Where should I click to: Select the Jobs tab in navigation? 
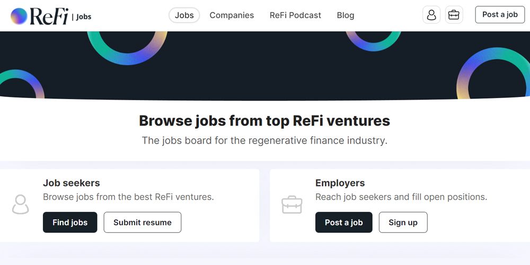(x=184, y=15)
